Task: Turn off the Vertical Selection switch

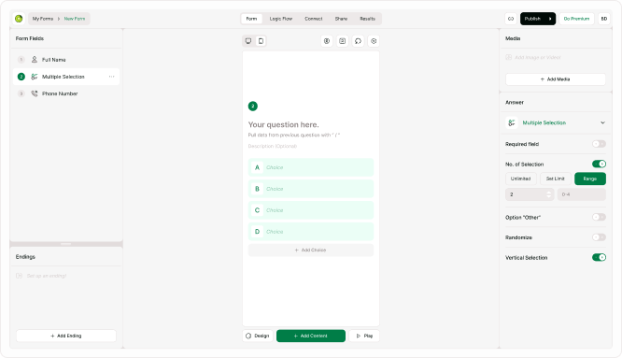Action: [599, 258]
